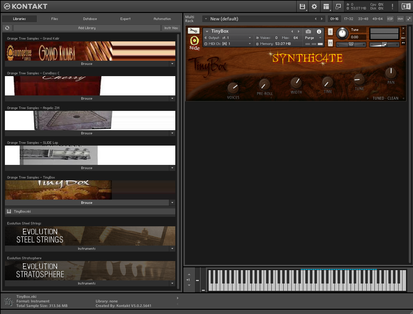413x314 pixels.
Task: Toggle Instr Nav pane
Action: pyautogui.click(x=171, y=28)
